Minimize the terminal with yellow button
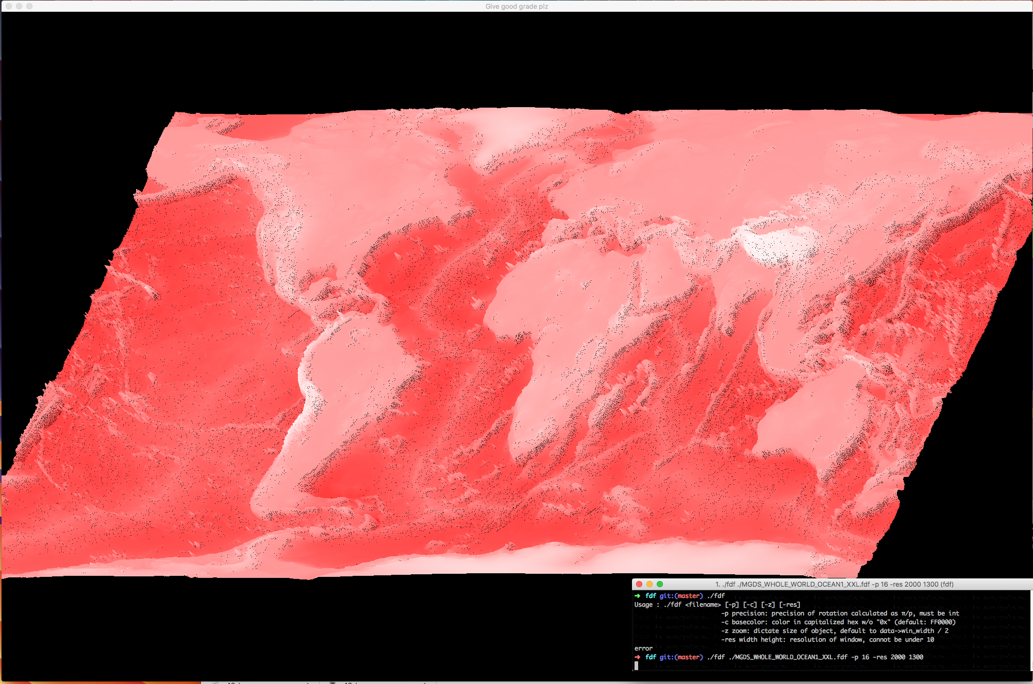Image resolution: width=1033 pixels, height=684 pixels. 649,584
